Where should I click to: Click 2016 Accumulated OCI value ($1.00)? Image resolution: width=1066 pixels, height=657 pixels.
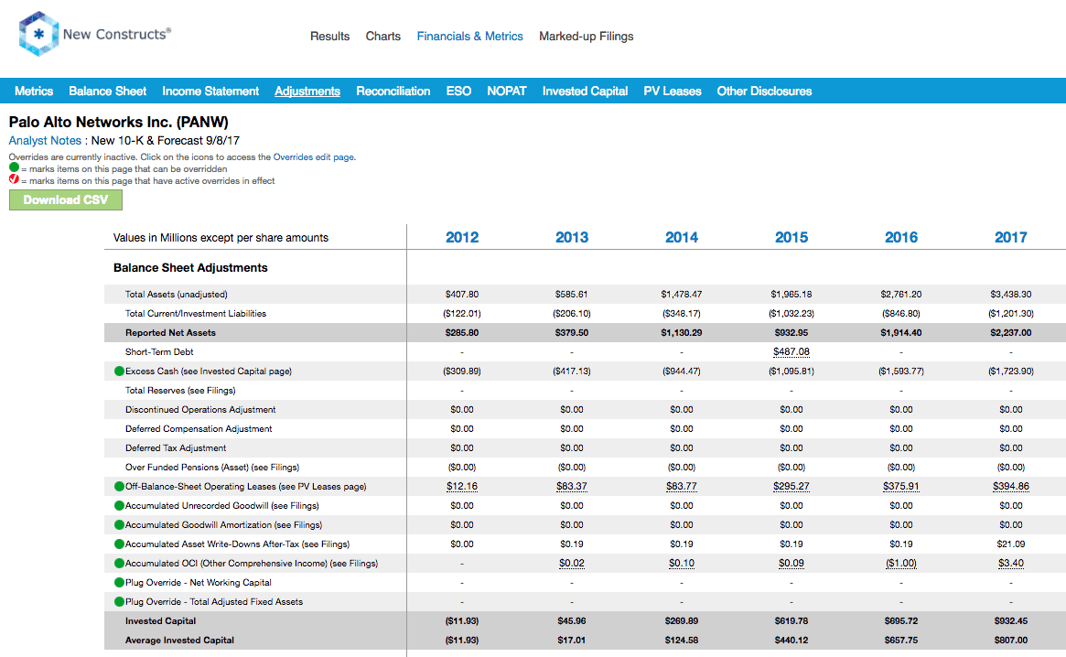(x=901, y=563)
